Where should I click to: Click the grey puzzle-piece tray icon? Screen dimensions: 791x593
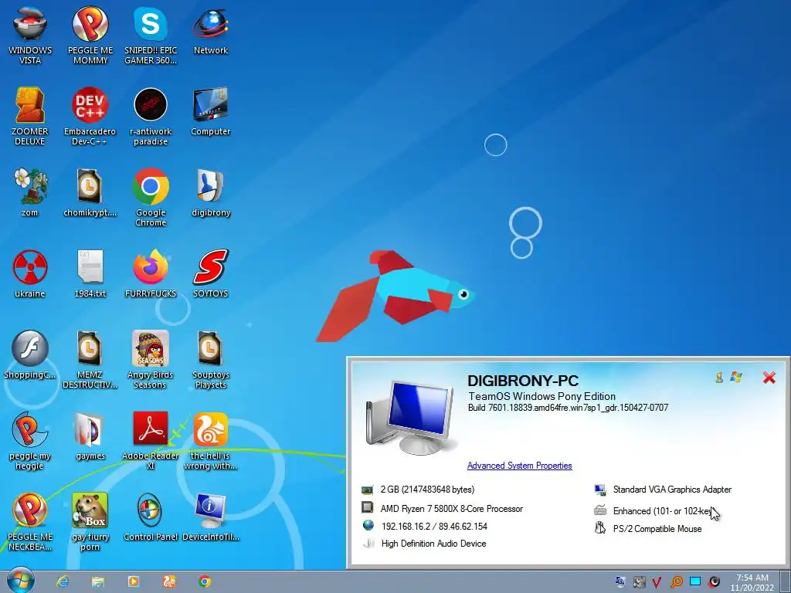tap(639, 582)
